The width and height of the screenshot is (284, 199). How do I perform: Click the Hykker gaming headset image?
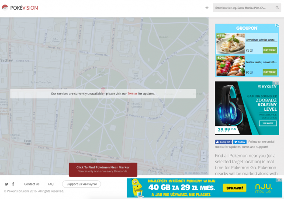[230, 105]
